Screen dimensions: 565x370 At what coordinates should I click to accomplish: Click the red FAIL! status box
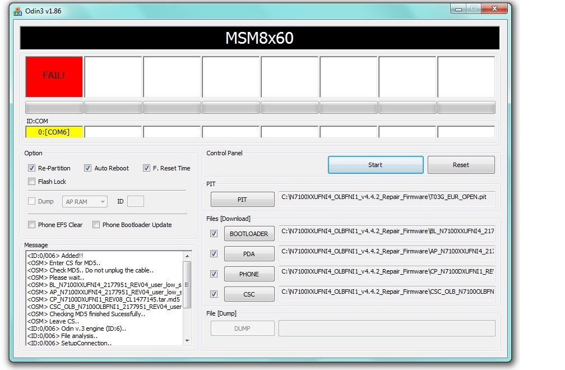tap(54, 76)
